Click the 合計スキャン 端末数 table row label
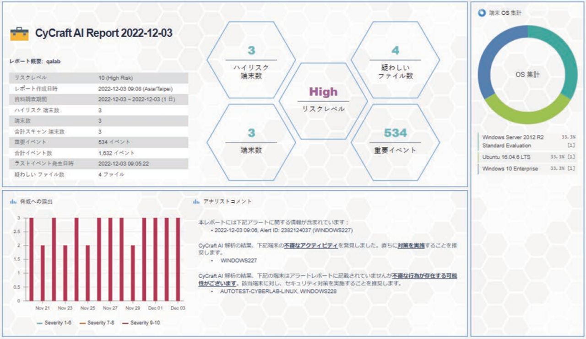 [x=40, y=132]
